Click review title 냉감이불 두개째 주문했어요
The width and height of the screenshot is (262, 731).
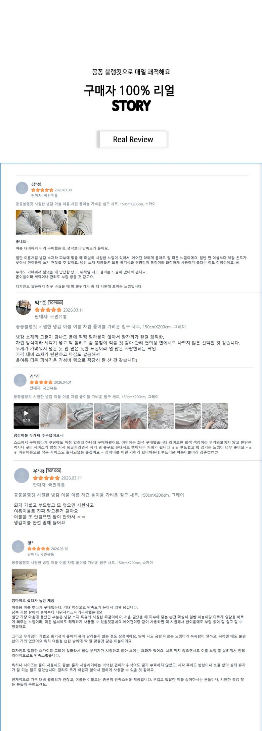click(39, 435)
